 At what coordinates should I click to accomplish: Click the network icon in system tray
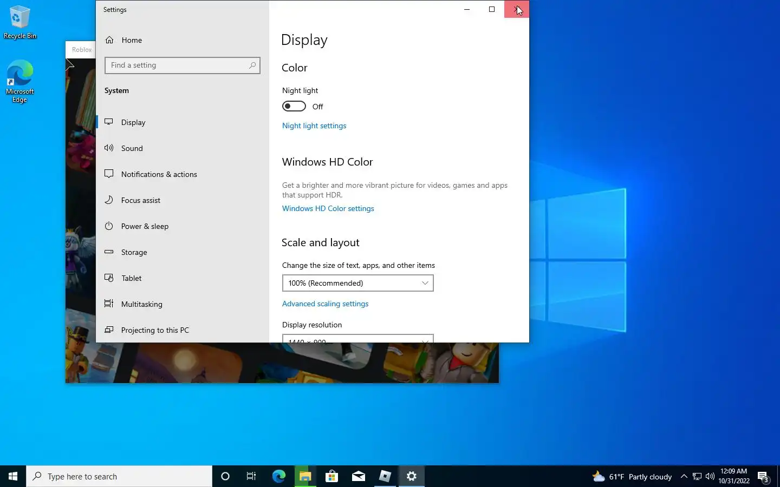coord(697,476)
